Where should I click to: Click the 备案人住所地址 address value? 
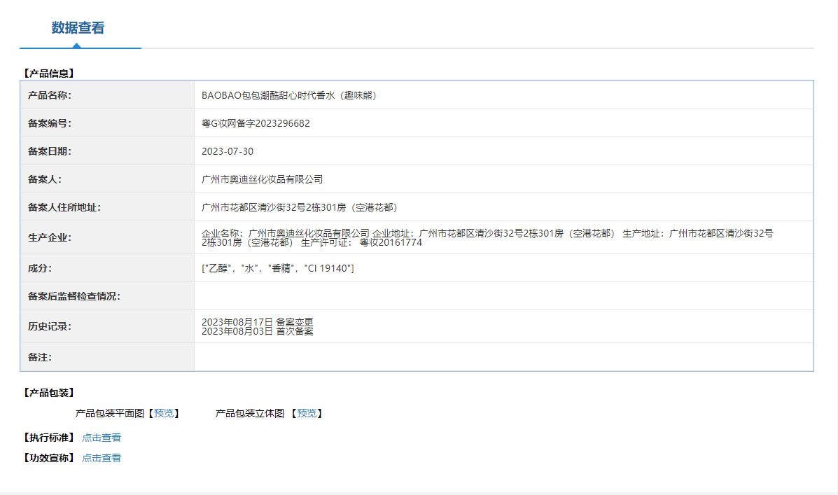pyautogui.click(x=300, y=207)
